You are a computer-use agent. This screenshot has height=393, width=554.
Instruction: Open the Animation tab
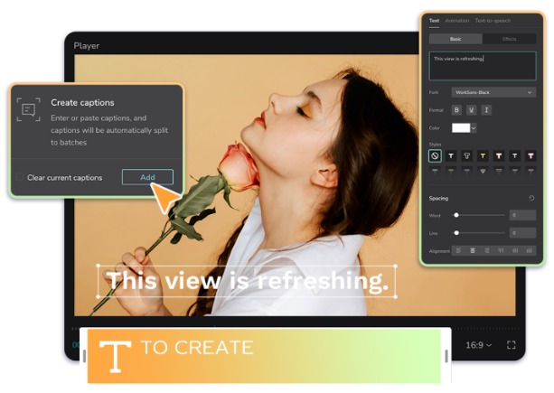click(x=456, y=20)
